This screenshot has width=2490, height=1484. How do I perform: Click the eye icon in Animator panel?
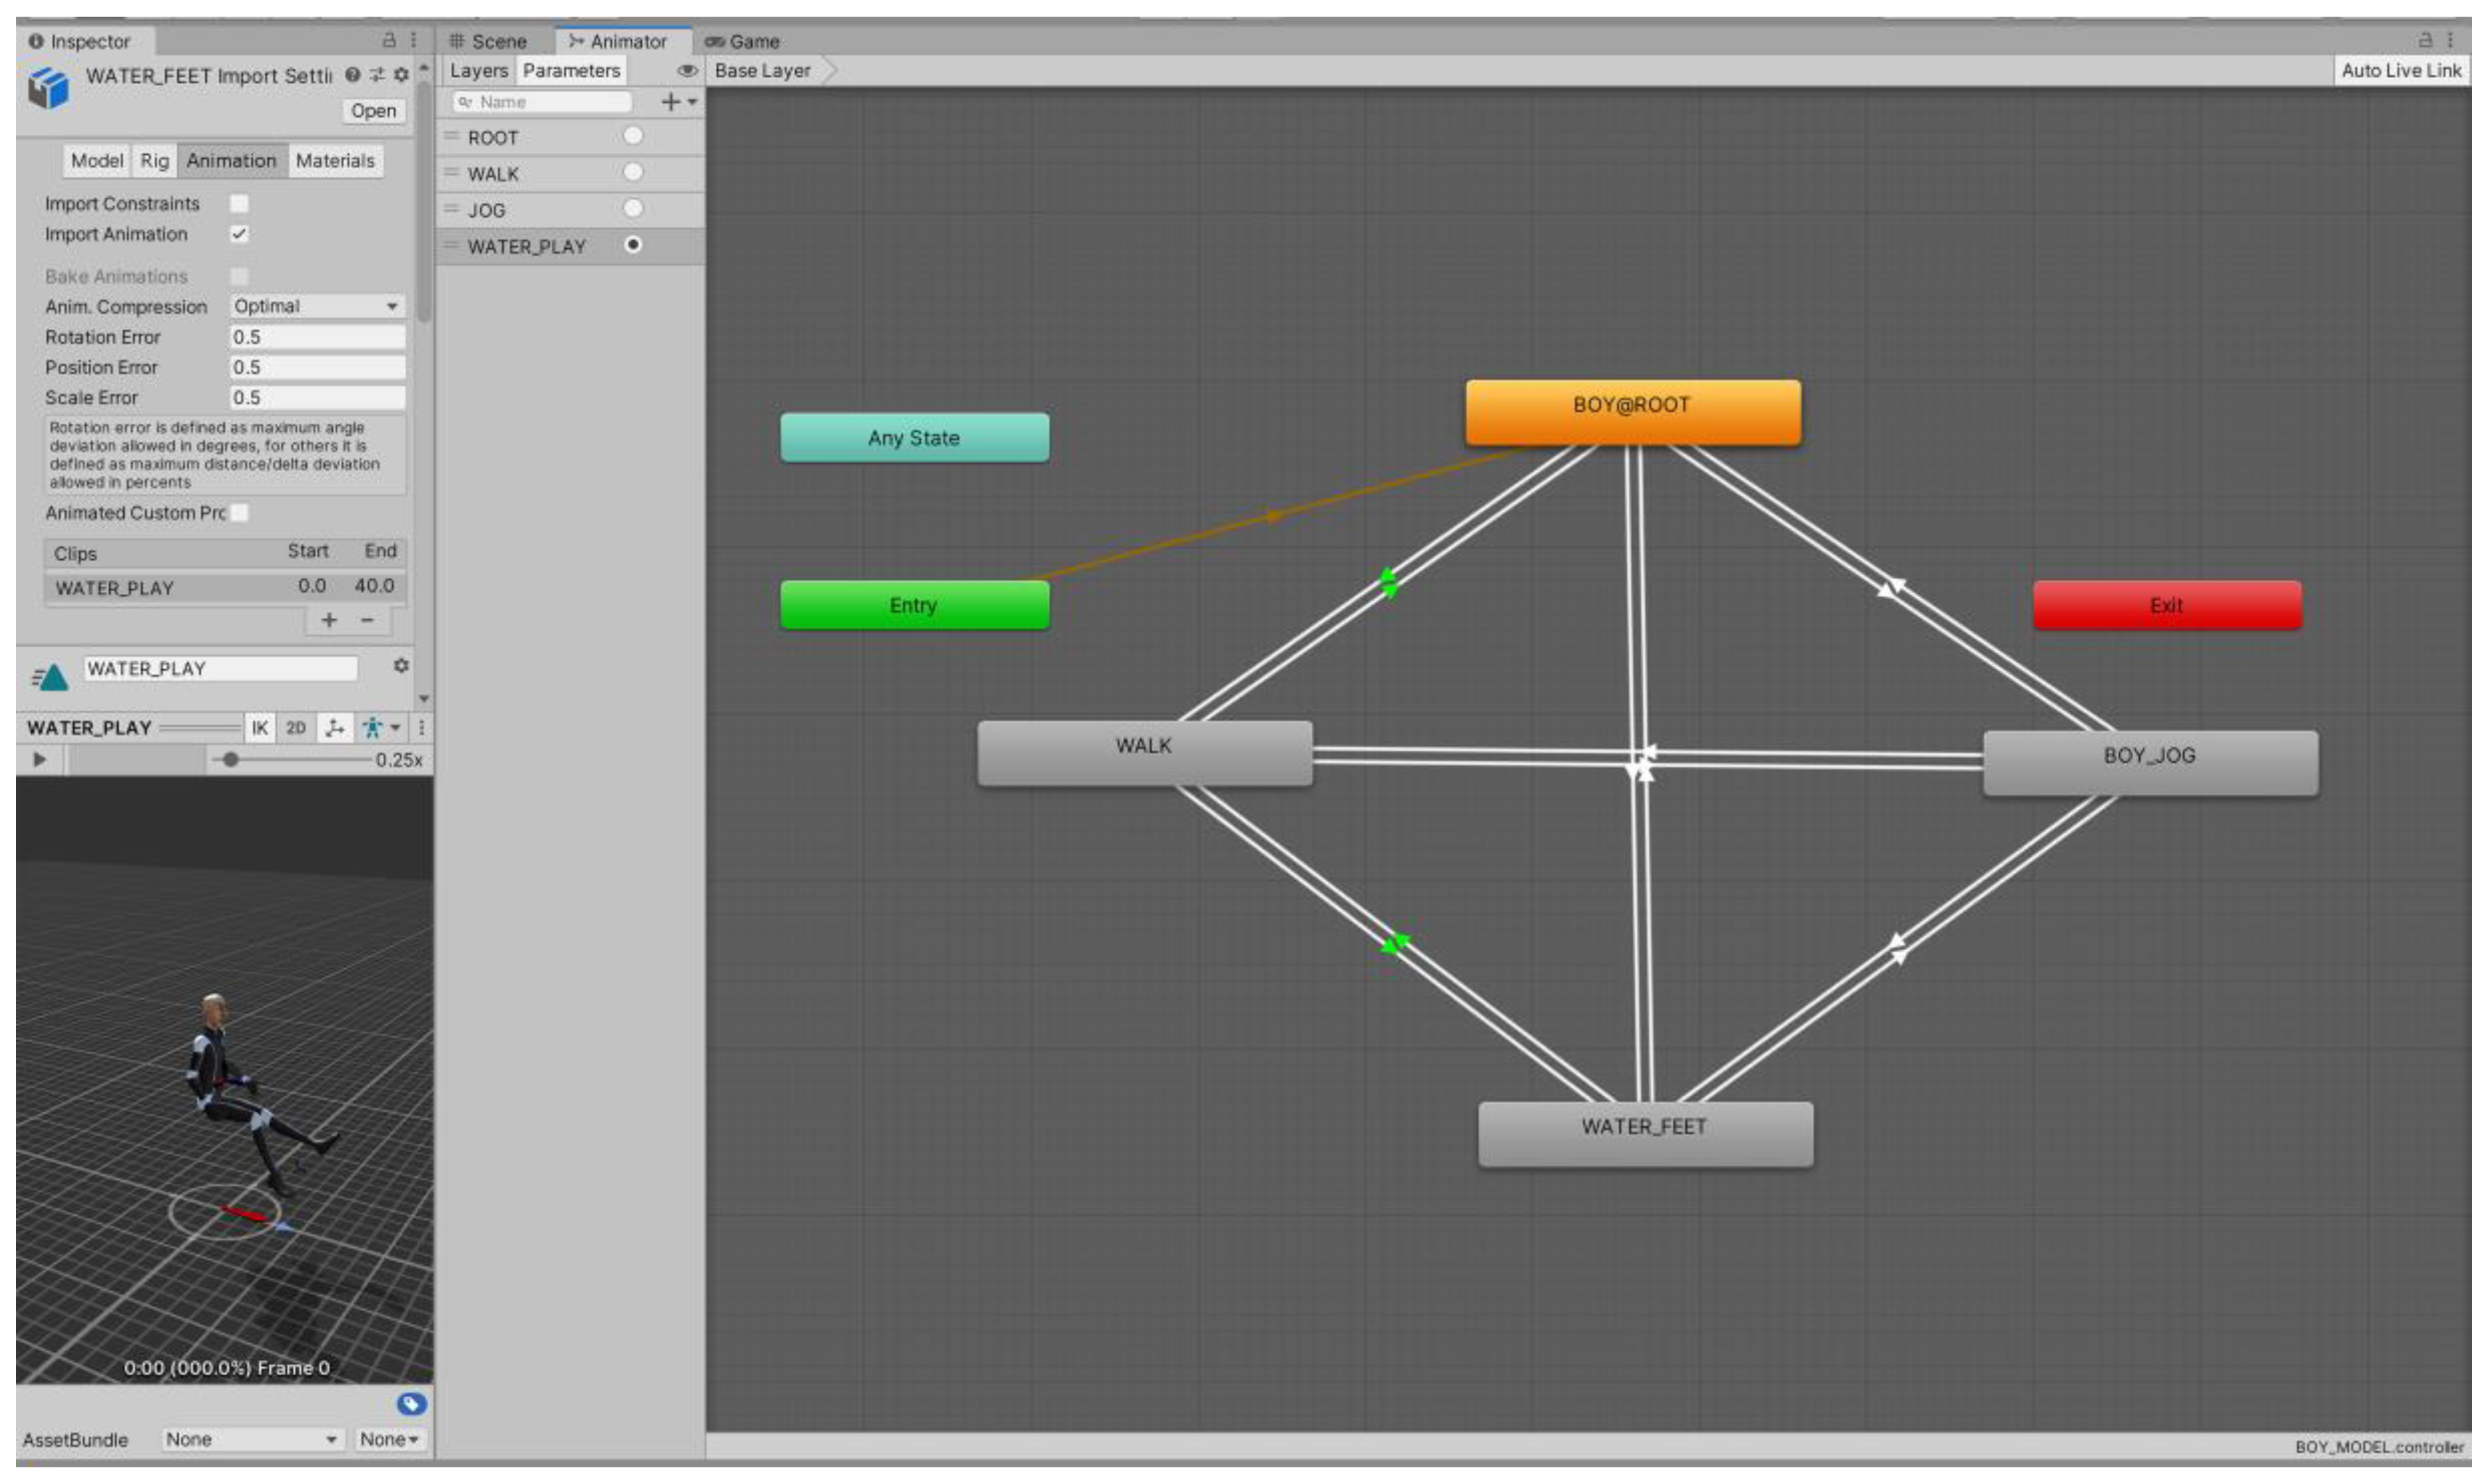[x=687, y=71]
